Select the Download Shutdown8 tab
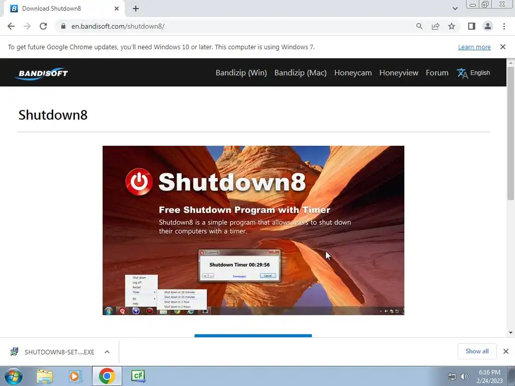This screenshot has height=386, width=515. coord(64,9)
